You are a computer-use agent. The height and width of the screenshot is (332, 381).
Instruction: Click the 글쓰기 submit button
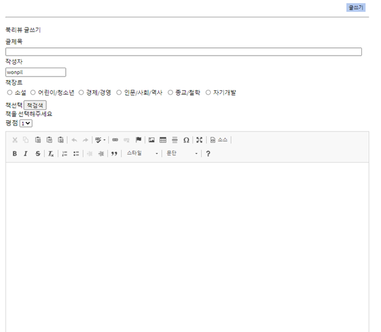pyautogui.click(x=356, y=8)
